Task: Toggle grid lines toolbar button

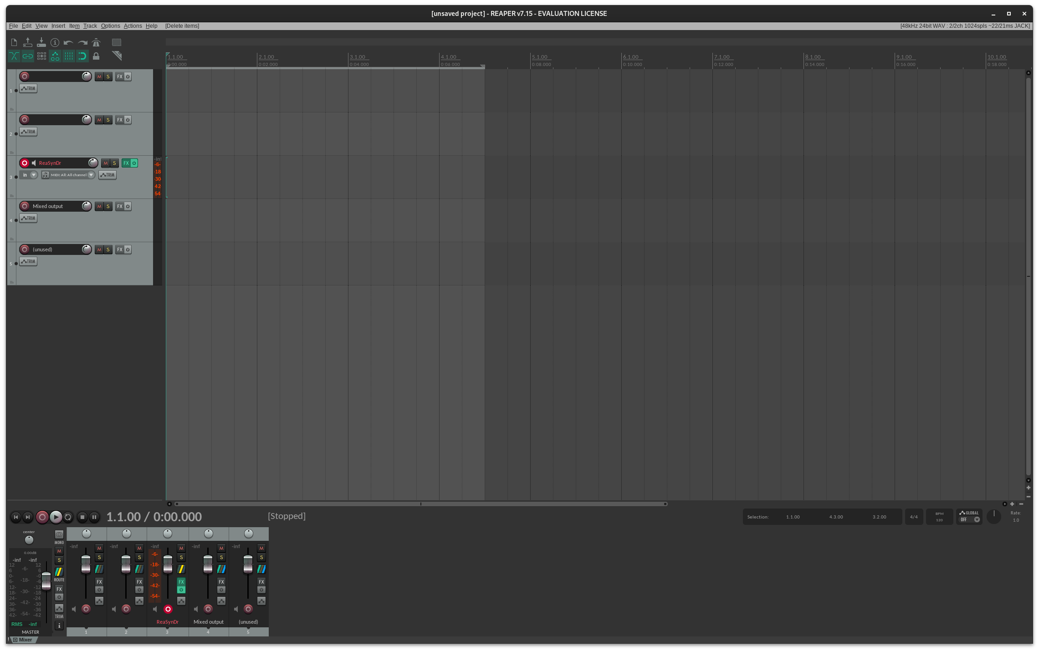Action: [x=69, y=56]
